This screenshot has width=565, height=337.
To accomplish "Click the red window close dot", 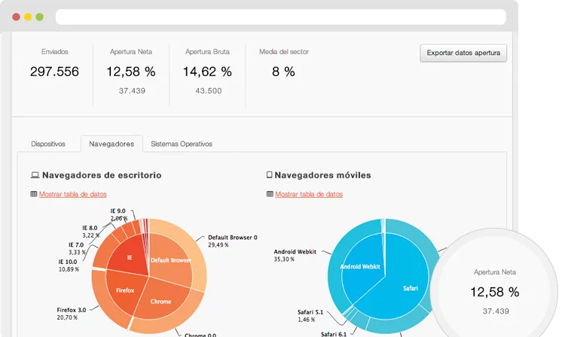I will click(17, 17).
